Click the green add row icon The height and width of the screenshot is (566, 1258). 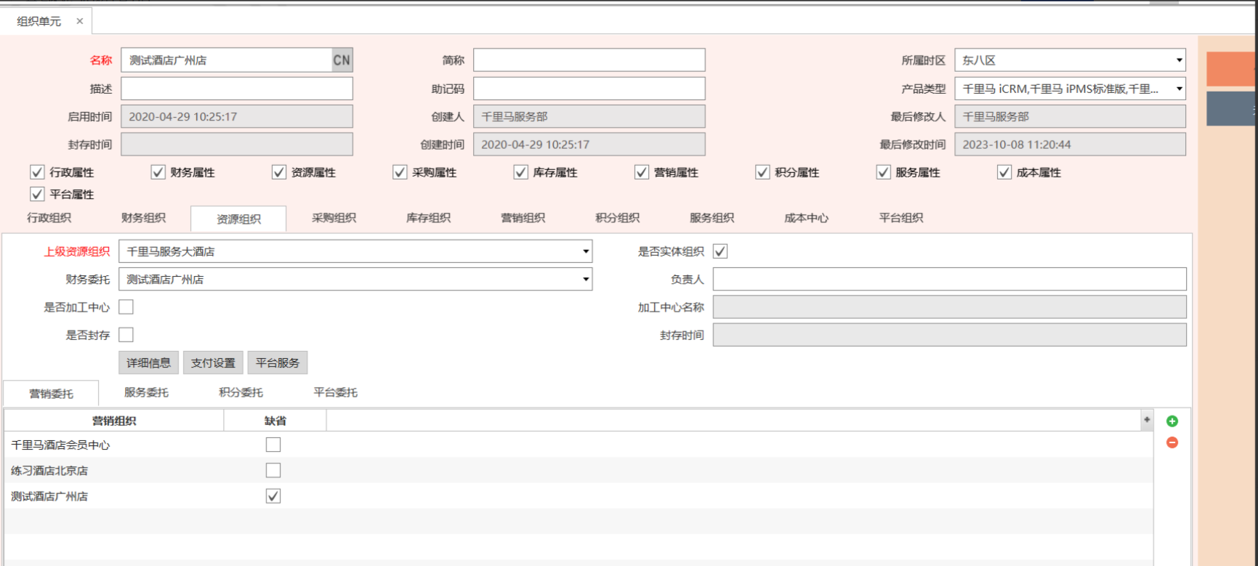click(x=1172, y=421)
